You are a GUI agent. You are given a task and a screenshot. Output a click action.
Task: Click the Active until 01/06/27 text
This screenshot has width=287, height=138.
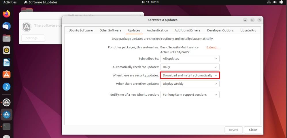[x=175, y=52]
